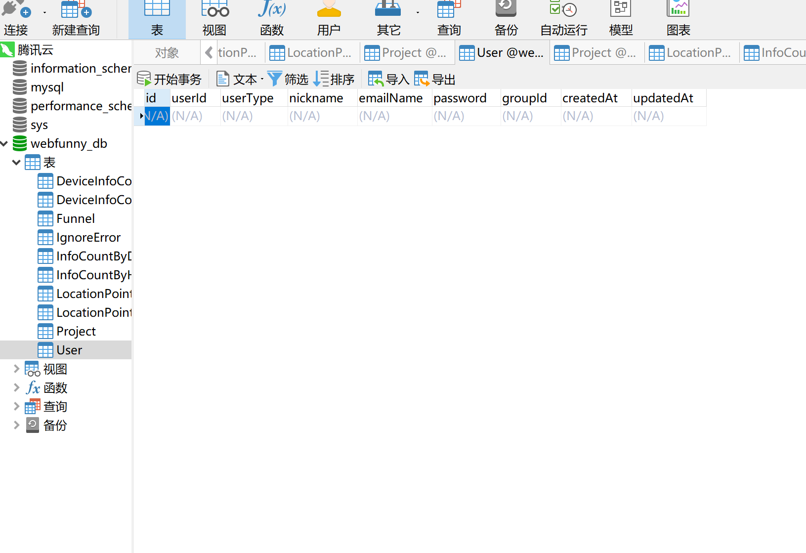Open the 自动运行 automation toolbar button
This screenshot has height=553, width=806.
[x=564, y=19]
